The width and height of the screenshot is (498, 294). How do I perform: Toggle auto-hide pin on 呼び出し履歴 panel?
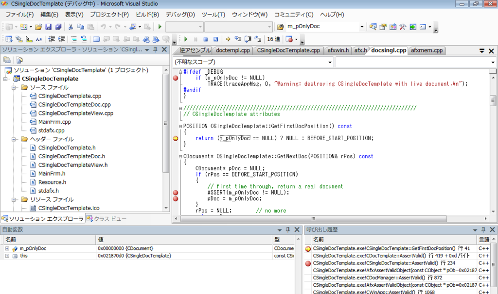coord(483,229)
